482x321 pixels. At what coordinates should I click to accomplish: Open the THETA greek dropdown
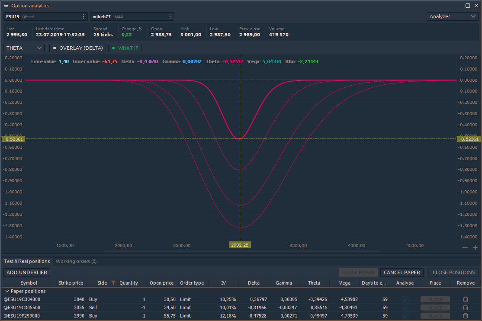(x=24, y=48)
